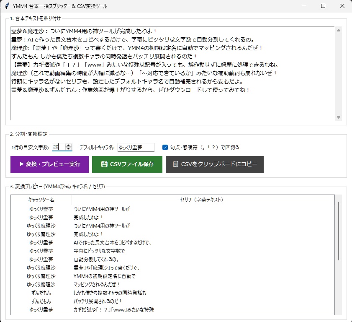
Task: Select row カギ括弧や「！？」「www」みたいな特殊
Action: [172, 310]
